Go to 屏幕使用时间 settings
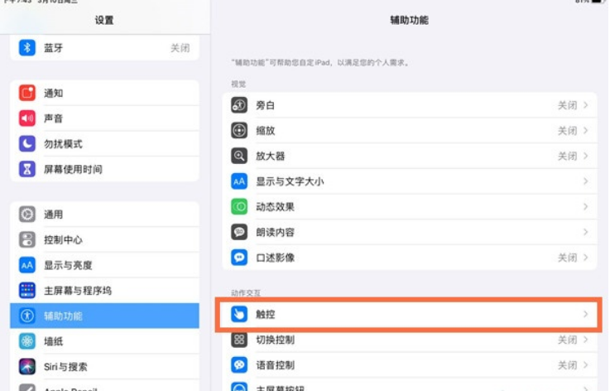This screenshot has height=391, width=610. click(x=73, y=170)
